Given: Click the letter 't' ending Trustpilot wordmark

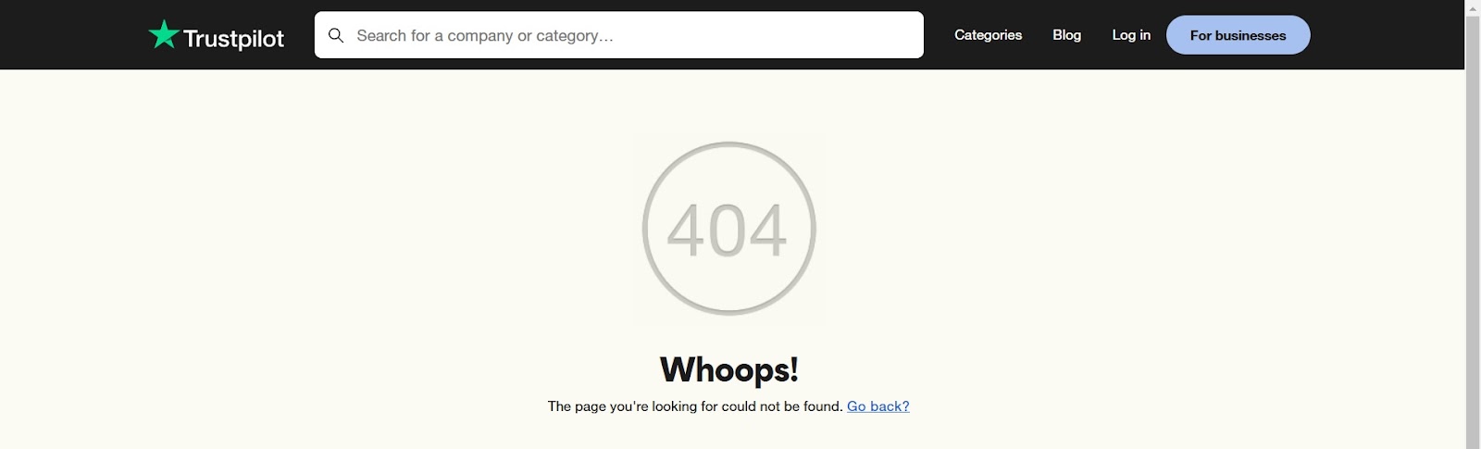Looking at the screenshot, I should pos(280,38).
